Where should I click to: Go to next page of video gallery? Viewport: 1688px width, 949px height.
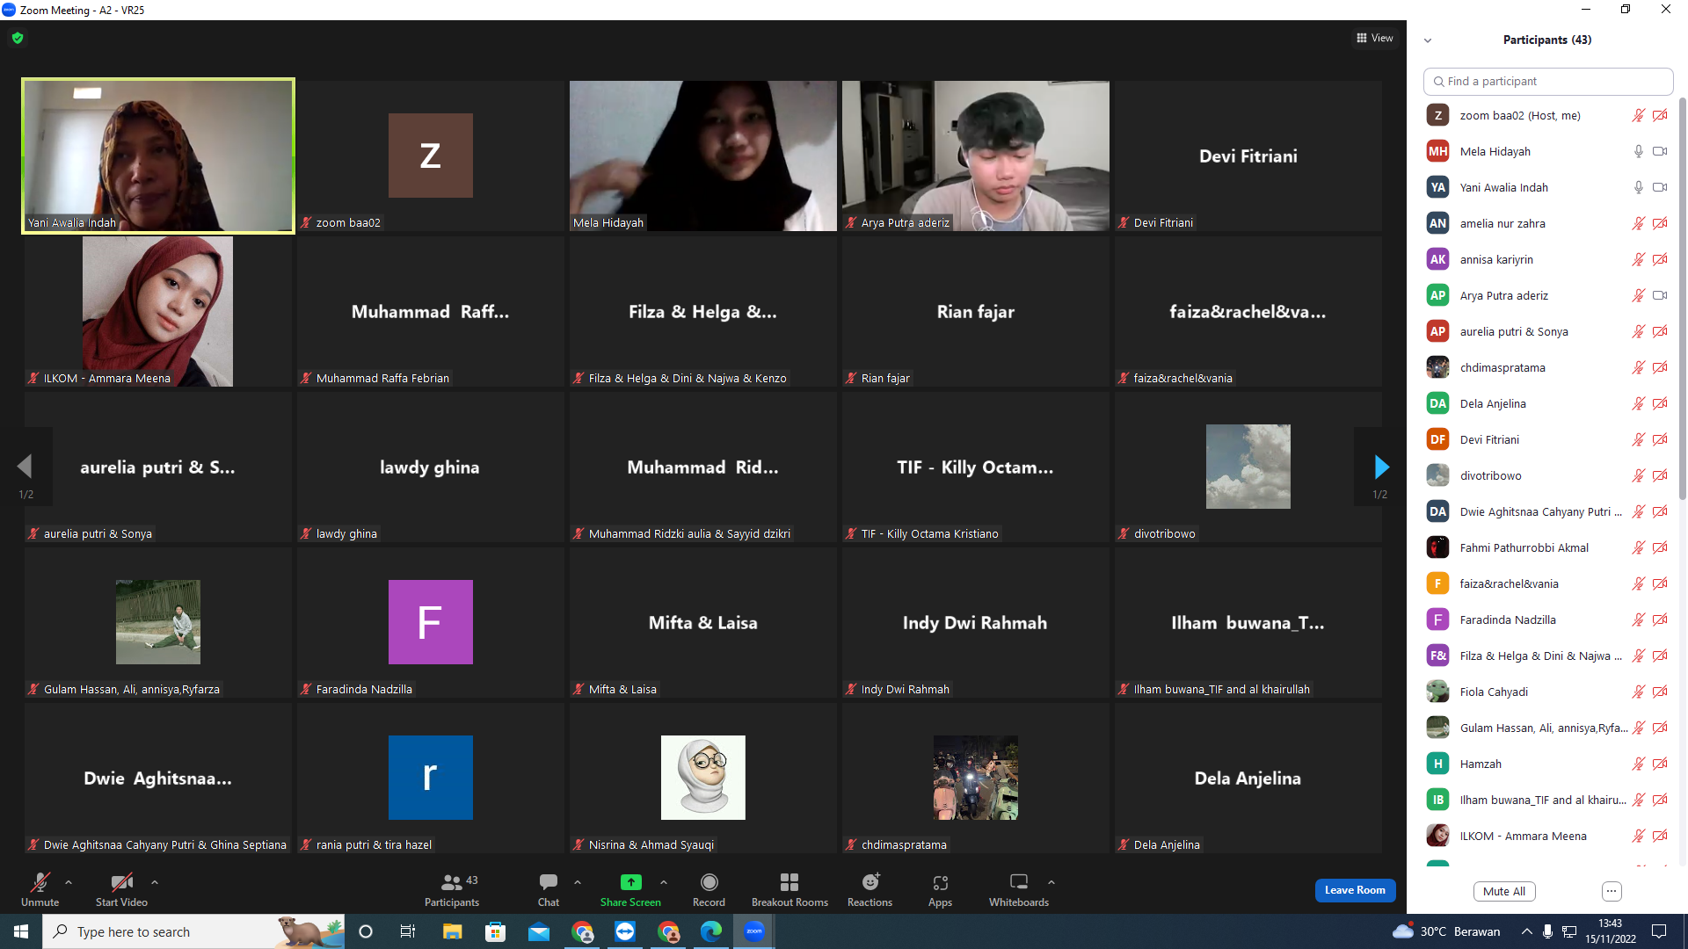click(1381, 467)
